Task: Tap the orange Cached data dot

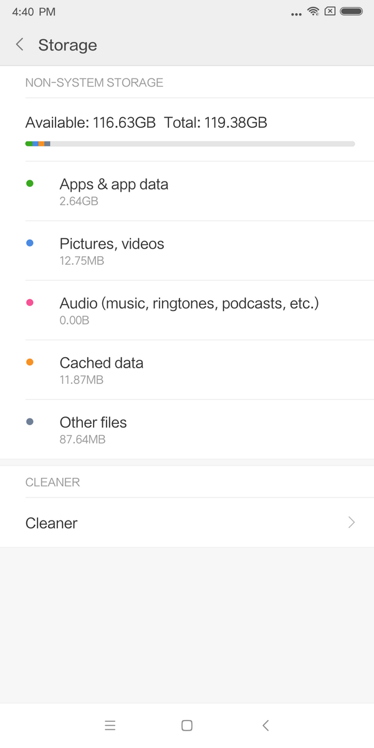Action: pyautogui.click(x=29, y=362)
